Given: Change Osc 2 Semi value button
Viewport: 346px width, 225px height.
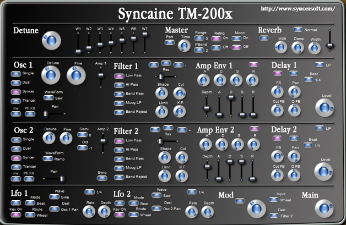Looking at the screenshot, I should [83, 134].
